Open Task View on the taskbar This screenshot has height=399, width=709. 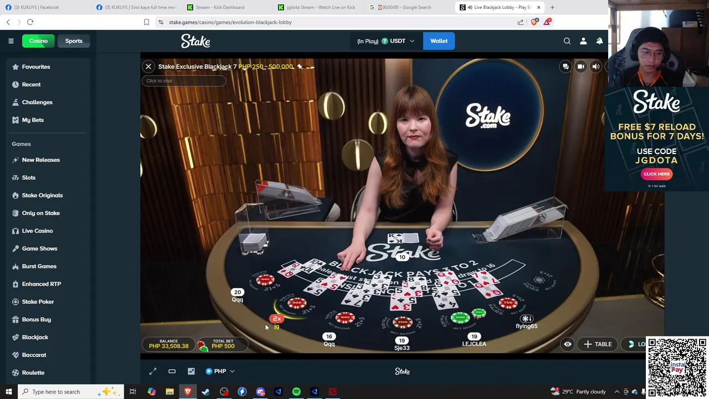click(x=133, y=392)
